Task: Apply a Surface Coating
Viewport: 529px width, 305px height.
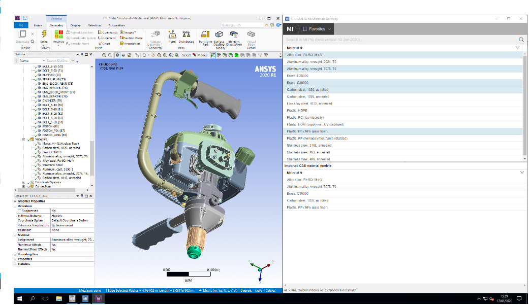Action: 219,38
